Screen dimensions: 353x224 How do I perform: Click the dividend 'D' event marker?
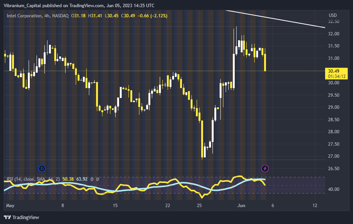pyautogui.click(x=42, y=168)
